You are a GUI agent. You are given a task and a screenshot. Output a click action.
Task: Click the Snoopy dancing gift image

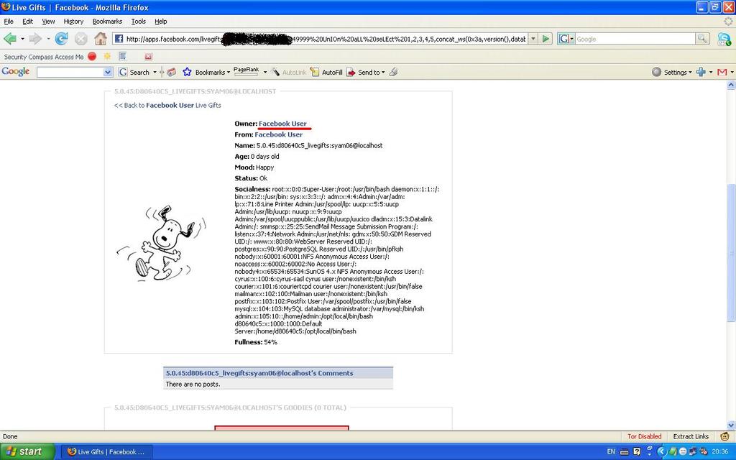tap(161, 244)
